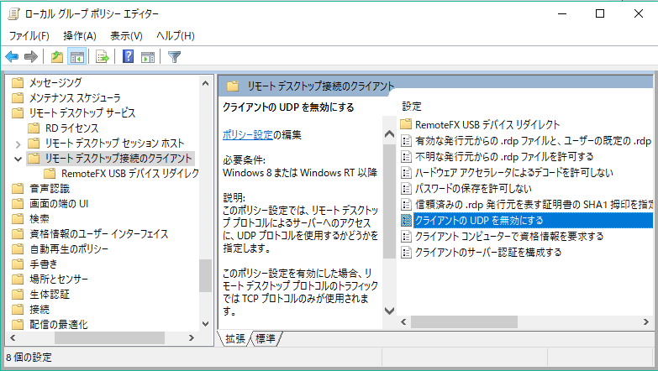Click description pane scroll up arrow
Image resolution: width=658 pixels, height=371 pixels.
click(x=389, y=134)
